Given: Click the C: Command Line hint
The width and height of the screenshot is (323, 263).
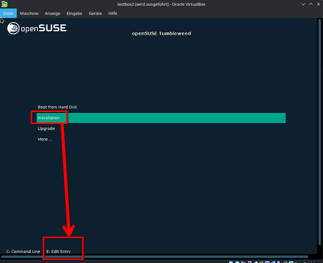Looking at the screenshot, I should 23,251.
